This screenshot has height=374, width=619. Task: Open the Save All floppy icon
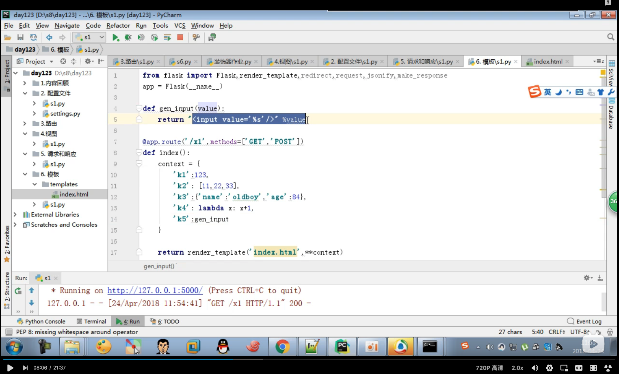[x=20, y=37]
